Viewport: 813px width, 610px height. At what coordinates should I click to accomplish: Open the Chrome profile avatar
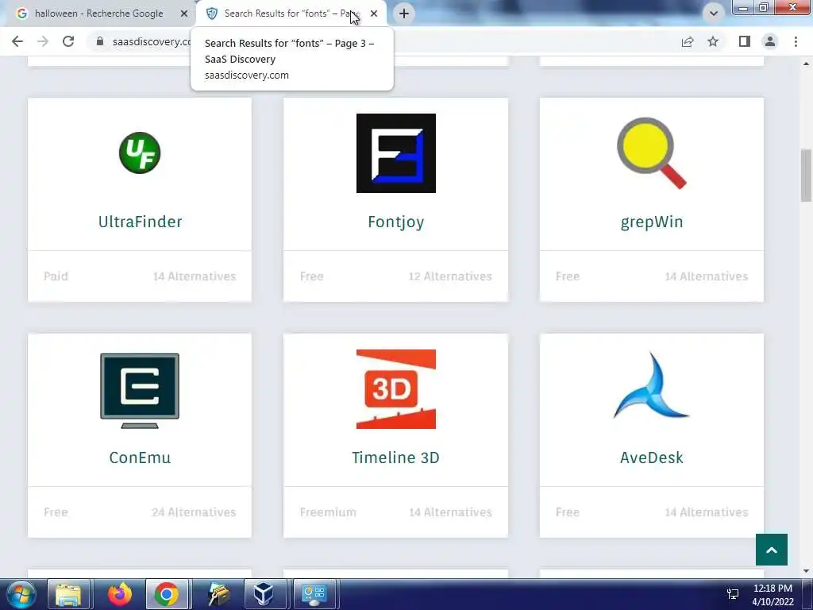(x=770, y=41)
